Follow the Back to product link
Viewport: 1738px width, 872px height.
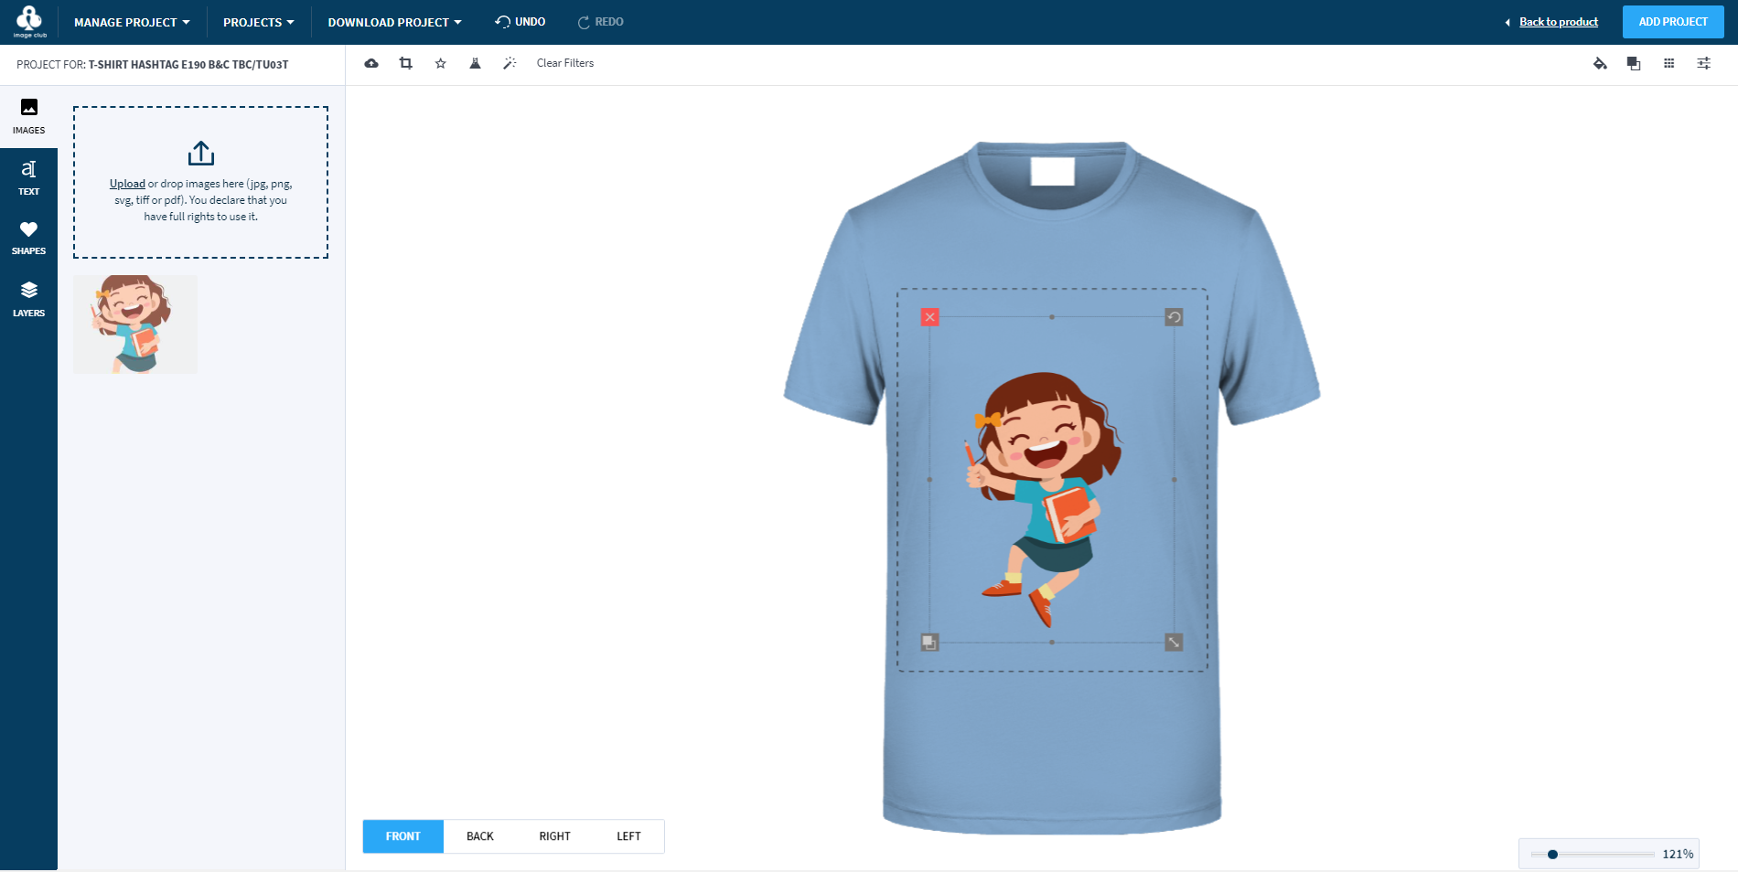[1559, 22]
